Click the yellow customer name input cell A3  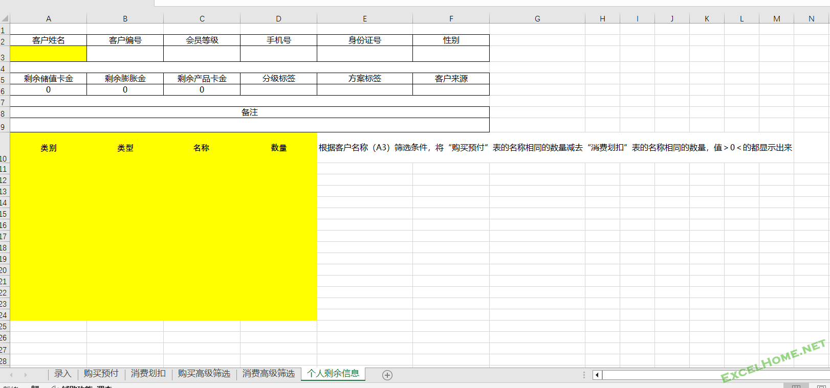pos(49,54)
